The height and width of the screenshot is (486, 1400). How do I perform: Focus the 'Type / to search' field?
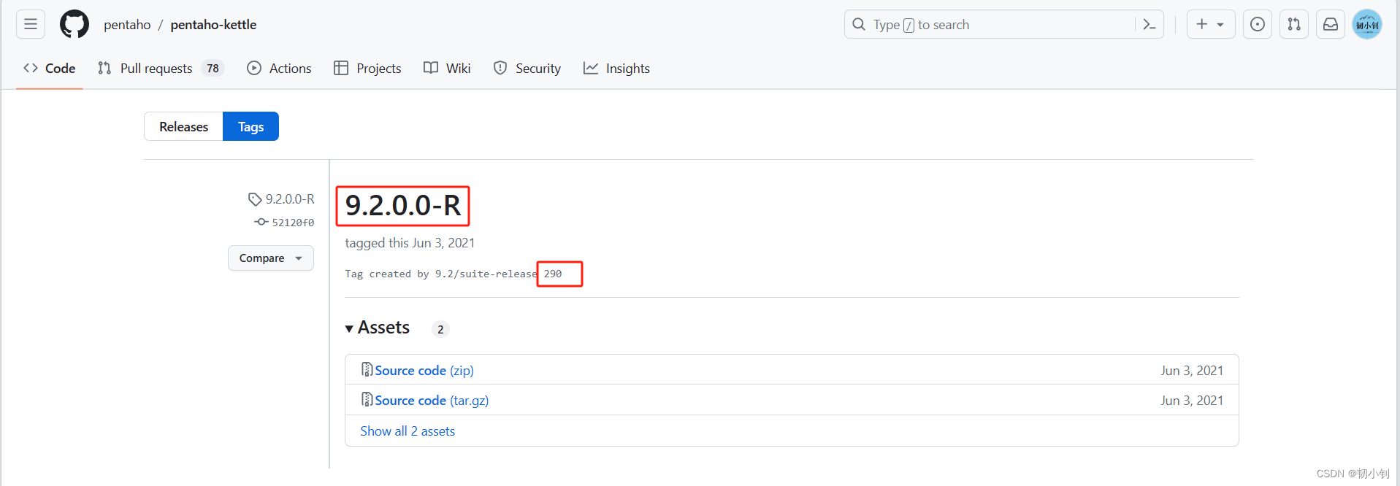pos(1004,24)
